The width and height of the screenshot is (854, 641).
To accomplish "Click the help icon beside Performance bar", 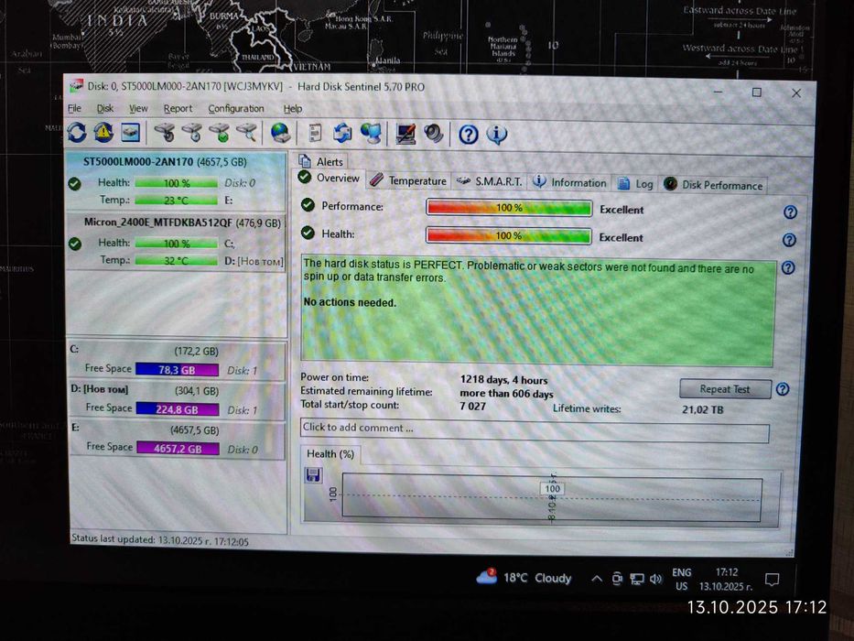I will coord(790,212).
